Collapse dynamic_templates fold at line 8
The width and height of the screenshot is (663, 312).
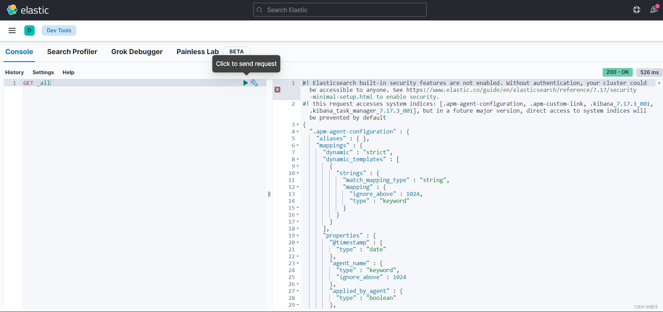(298, 159)
